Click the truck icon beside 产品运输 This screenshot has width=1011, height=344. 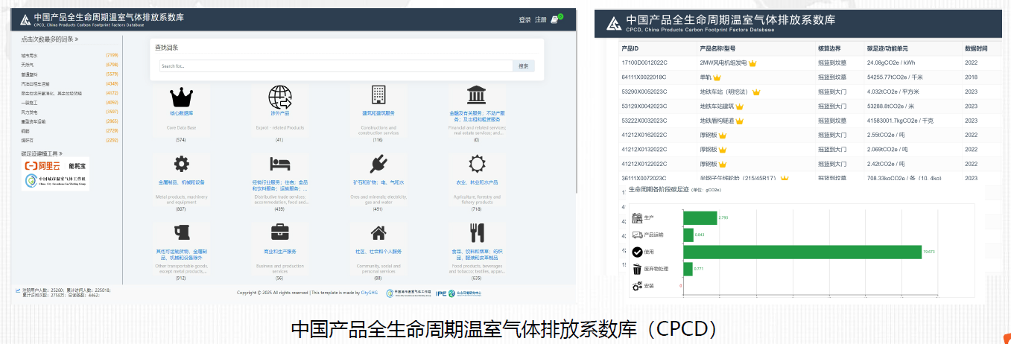point(637,235)
